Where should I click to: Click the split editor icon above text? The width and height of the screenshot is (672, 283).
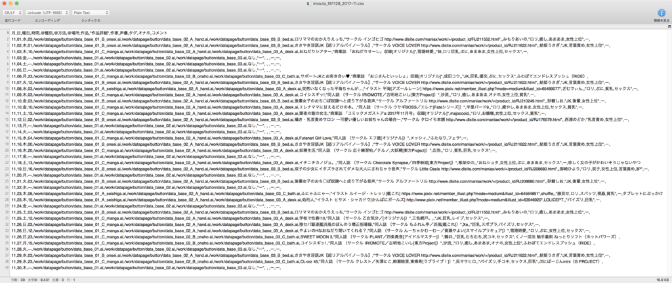click(x=669, y=26)
